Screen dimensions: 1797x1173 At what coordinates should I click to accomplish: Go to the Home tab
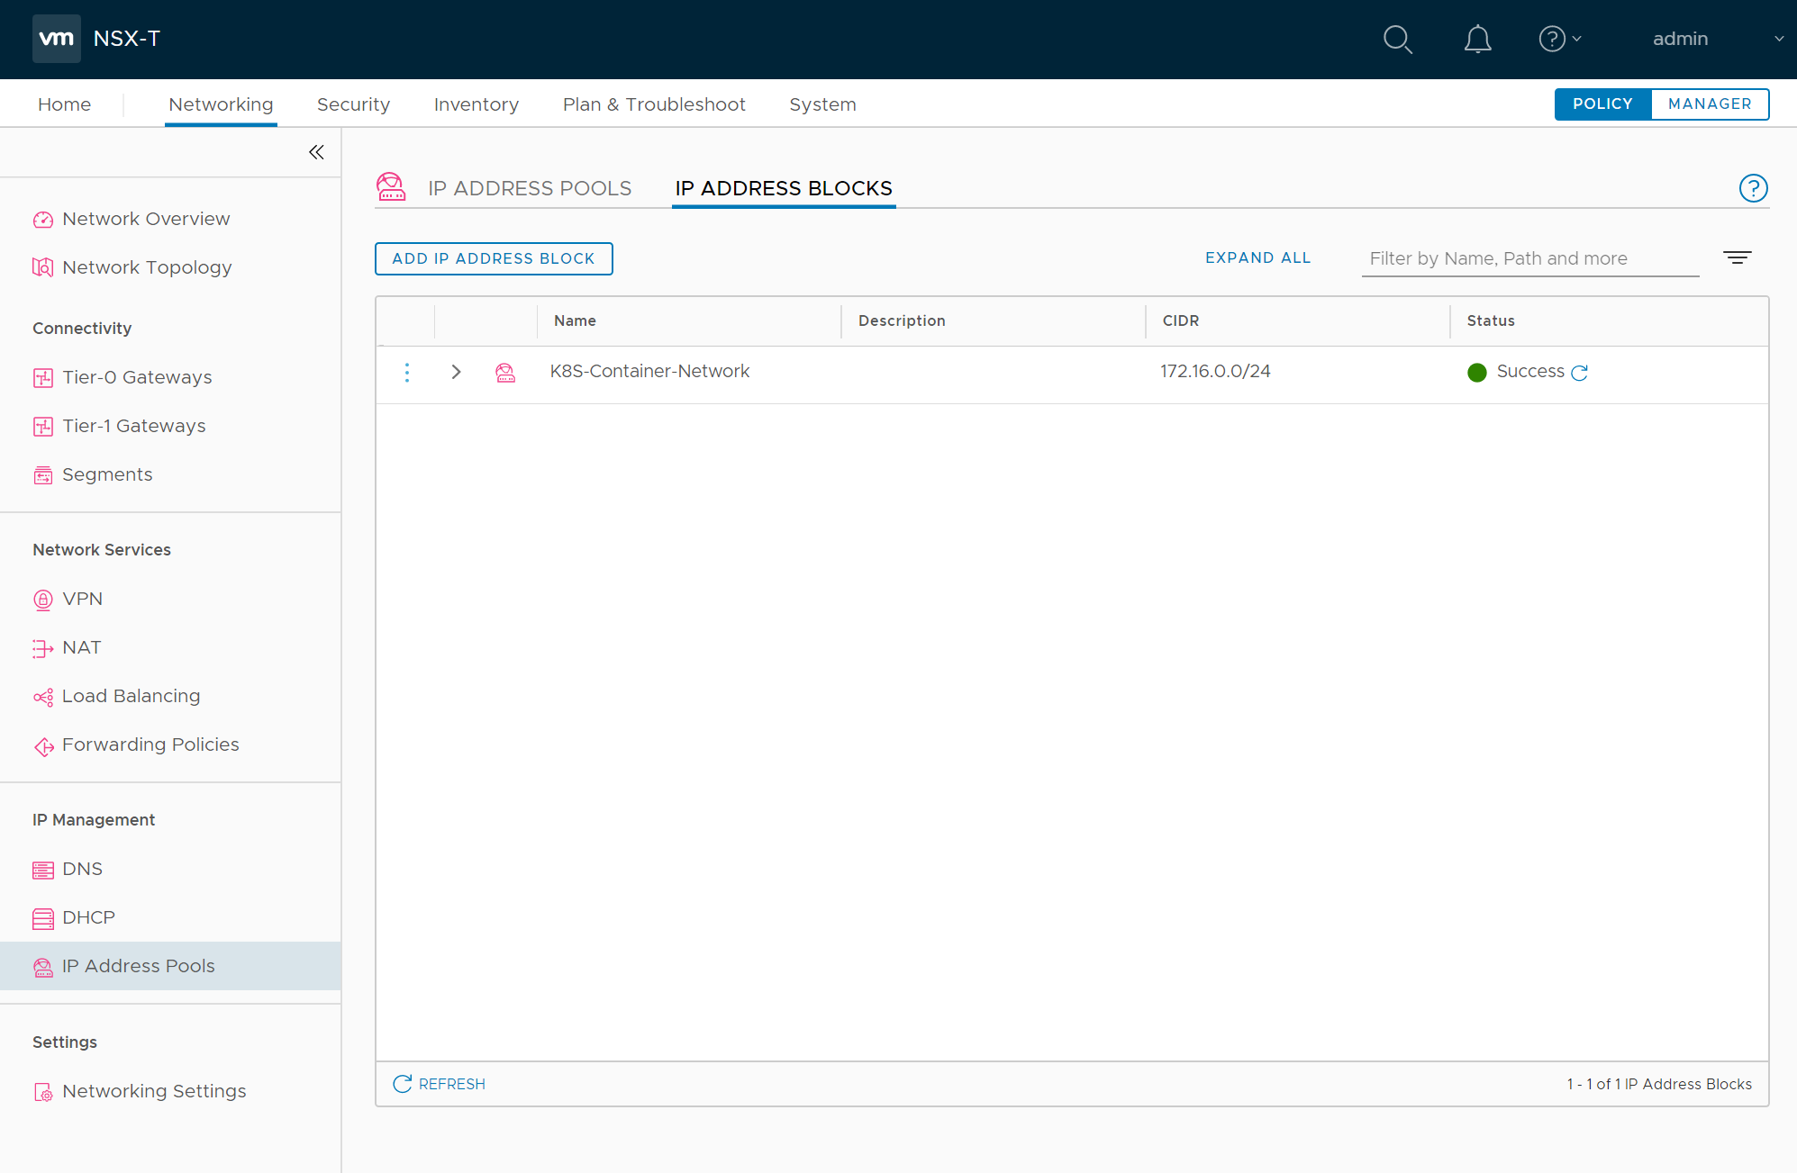[x=64, y=104]
